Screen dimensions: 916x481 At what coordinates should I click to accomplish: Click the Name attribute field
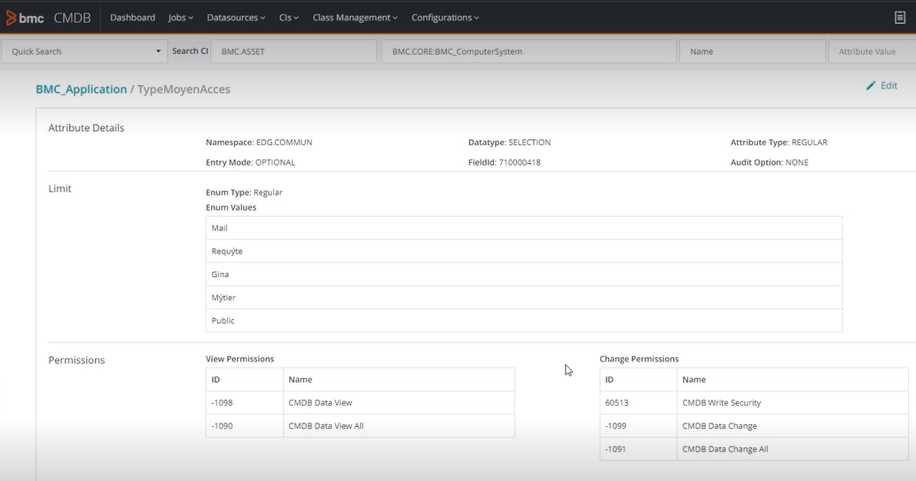pos(753,51)
